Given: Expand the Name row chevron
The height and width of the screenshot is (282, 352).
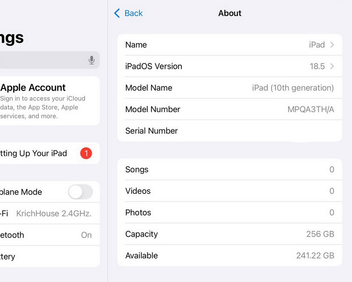Looking at the screenshot, I should coord(332,45).
